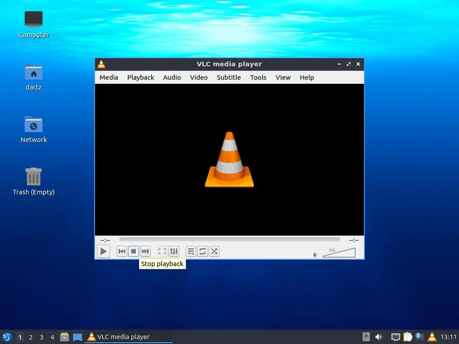The width and height of the screenshot is (459, 344).
Task: Click the remaining time label at right
Action: (354, 241)
